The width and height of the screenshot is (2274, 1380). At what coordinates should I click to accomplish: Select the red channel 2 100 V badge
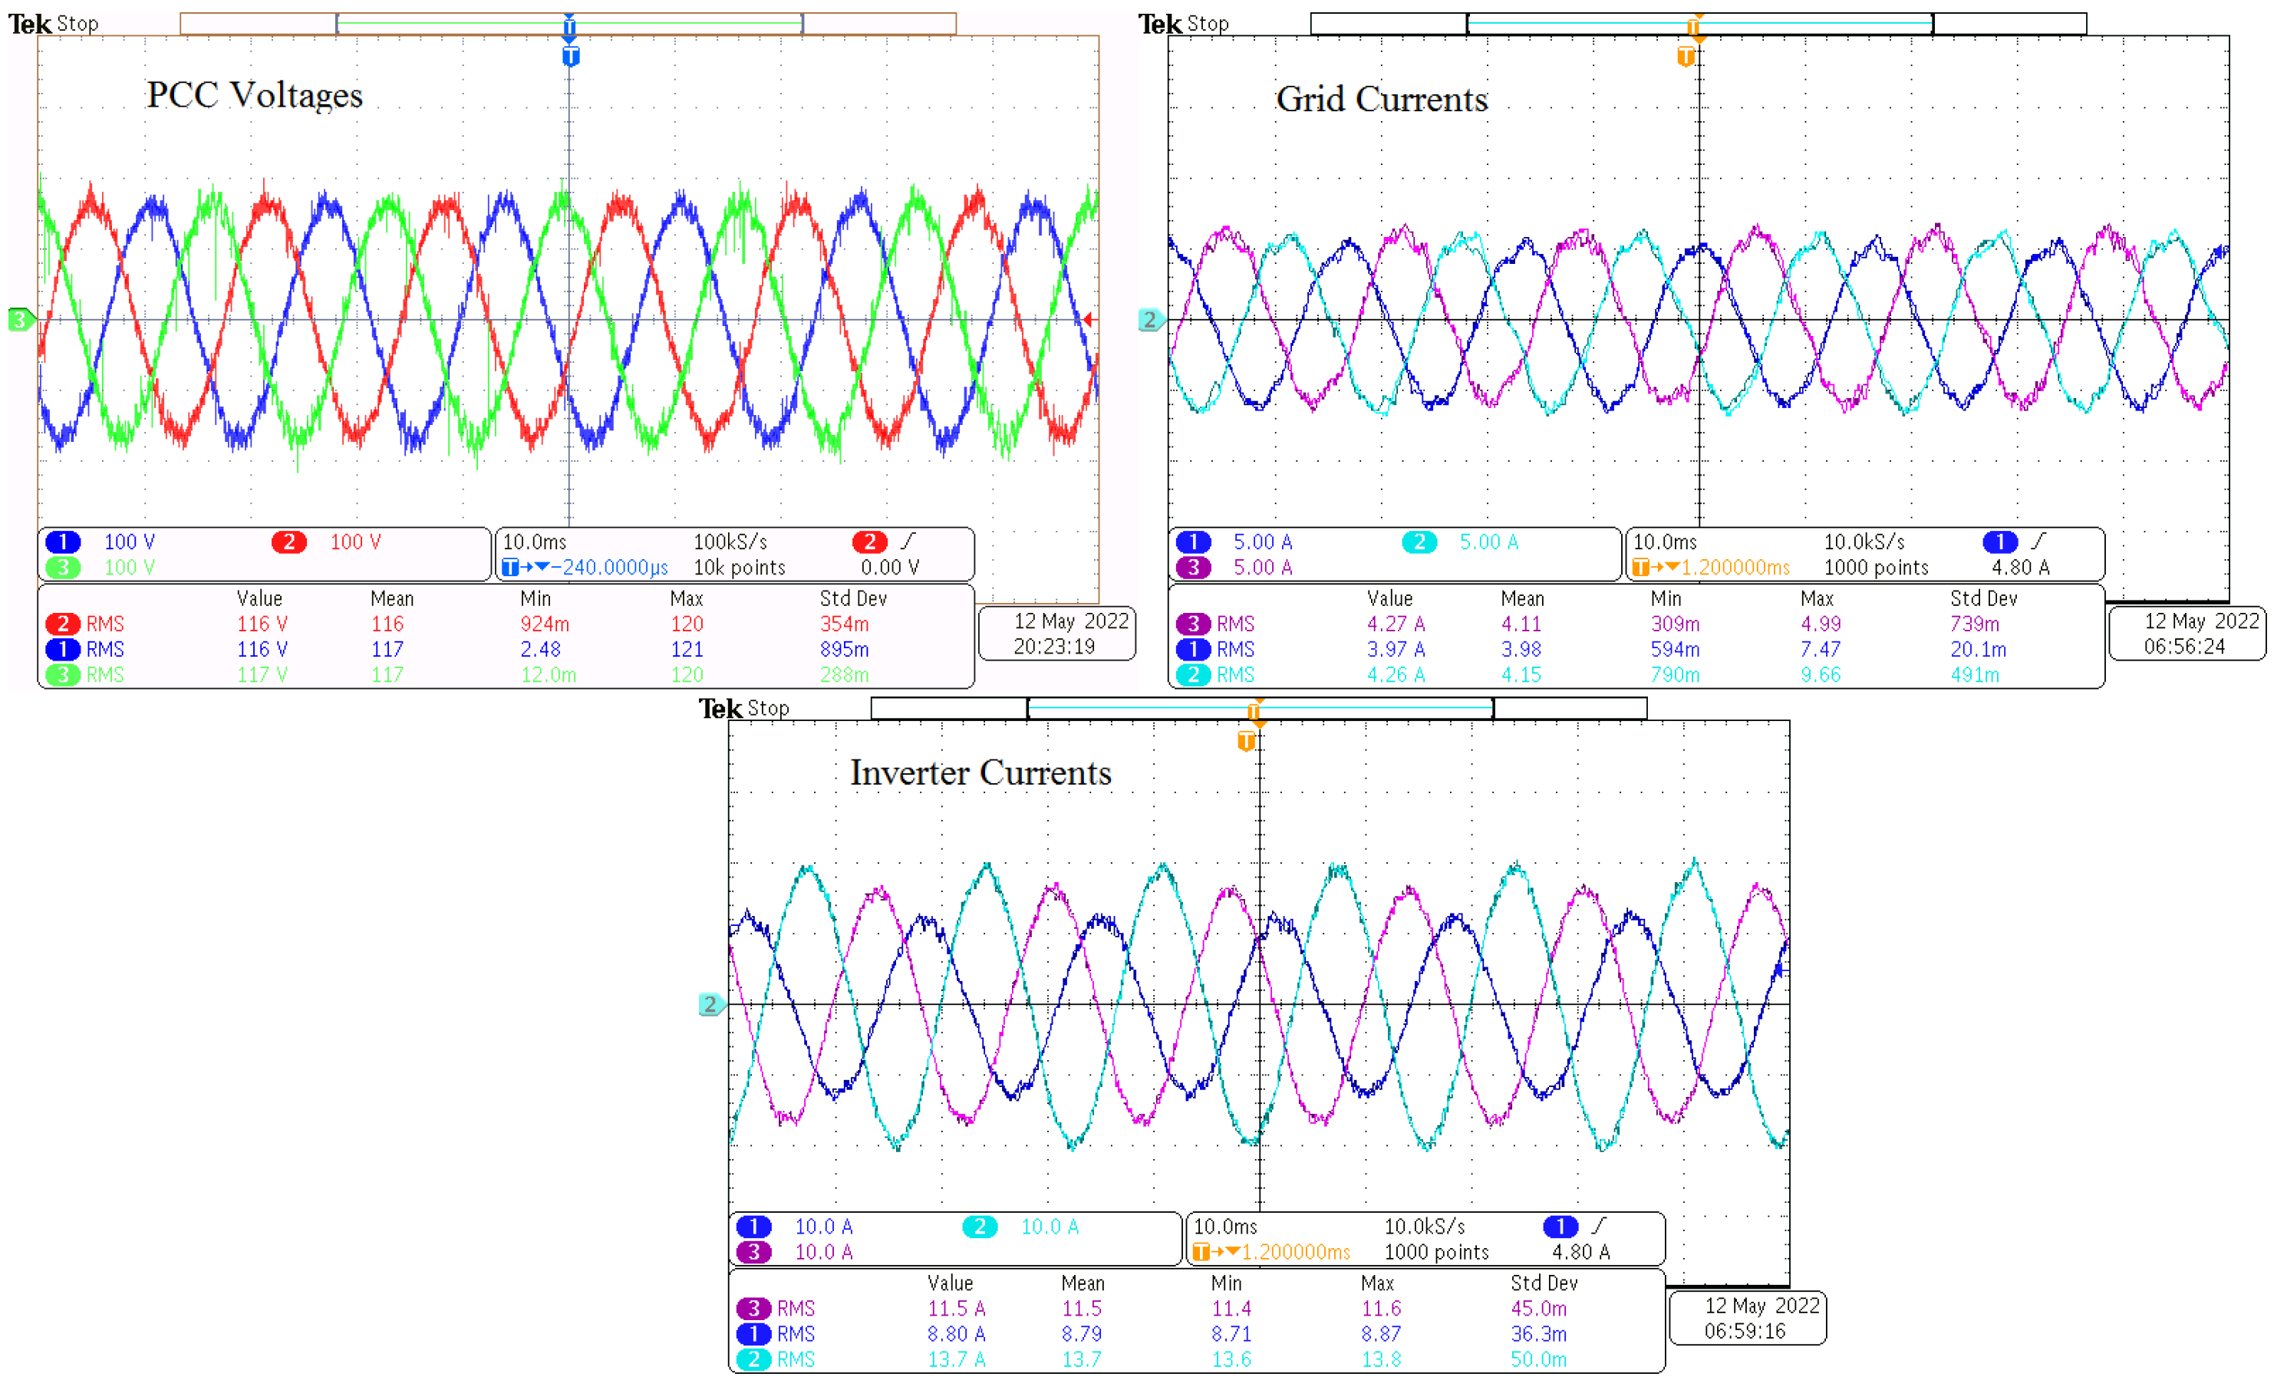(289, 542)
